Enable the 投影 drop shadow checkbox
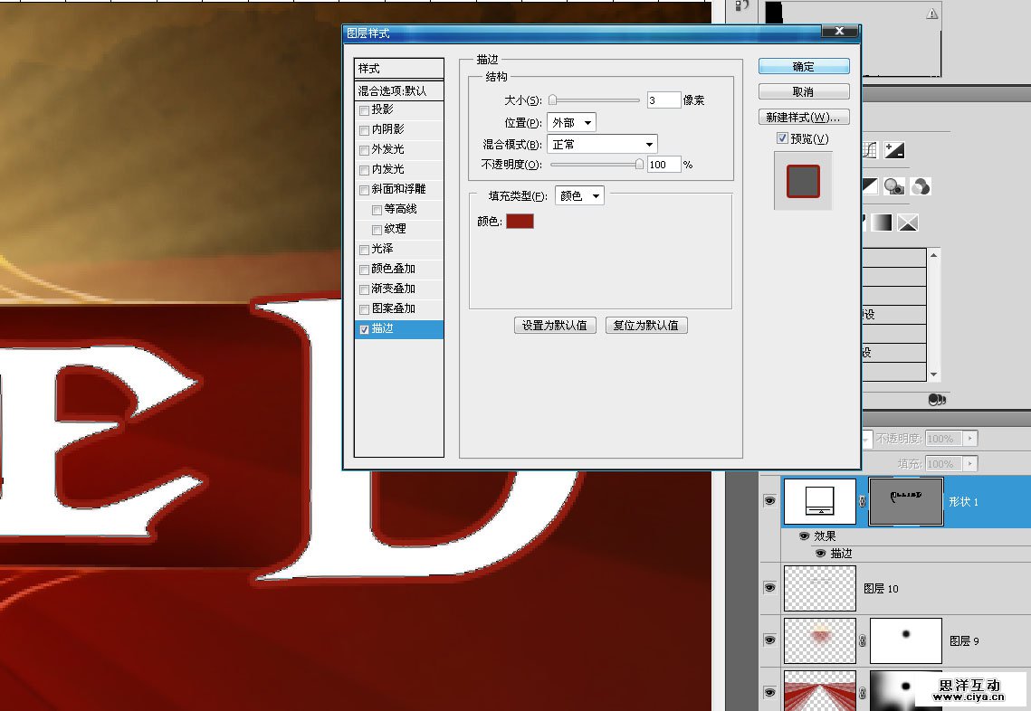The width and height of the screenshot is (1031, 711). tap(364, 110)
